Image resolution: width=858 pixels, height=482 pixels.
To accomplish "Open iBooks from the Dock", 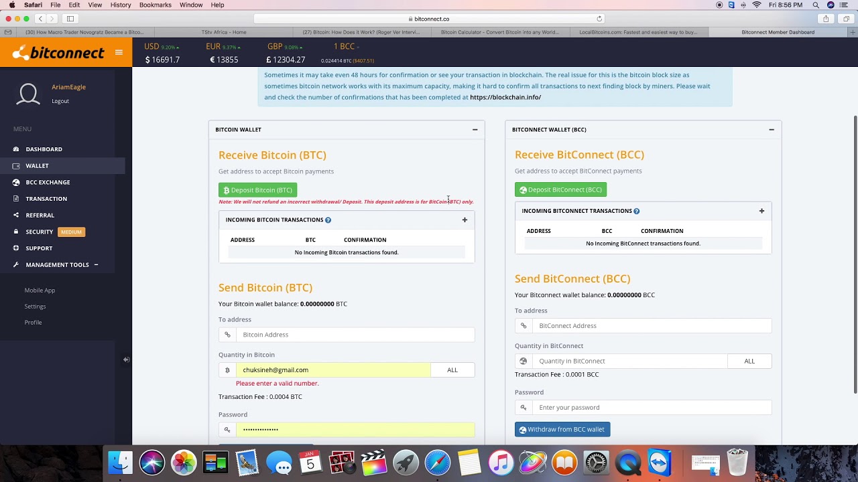I will coord(564,463).
